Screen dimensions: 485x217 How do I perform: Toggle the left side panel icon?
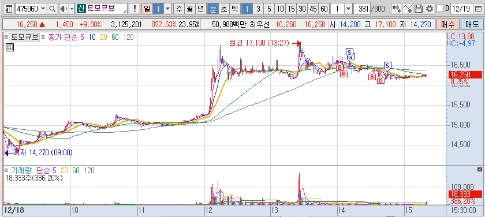click(x=9, y=9)
